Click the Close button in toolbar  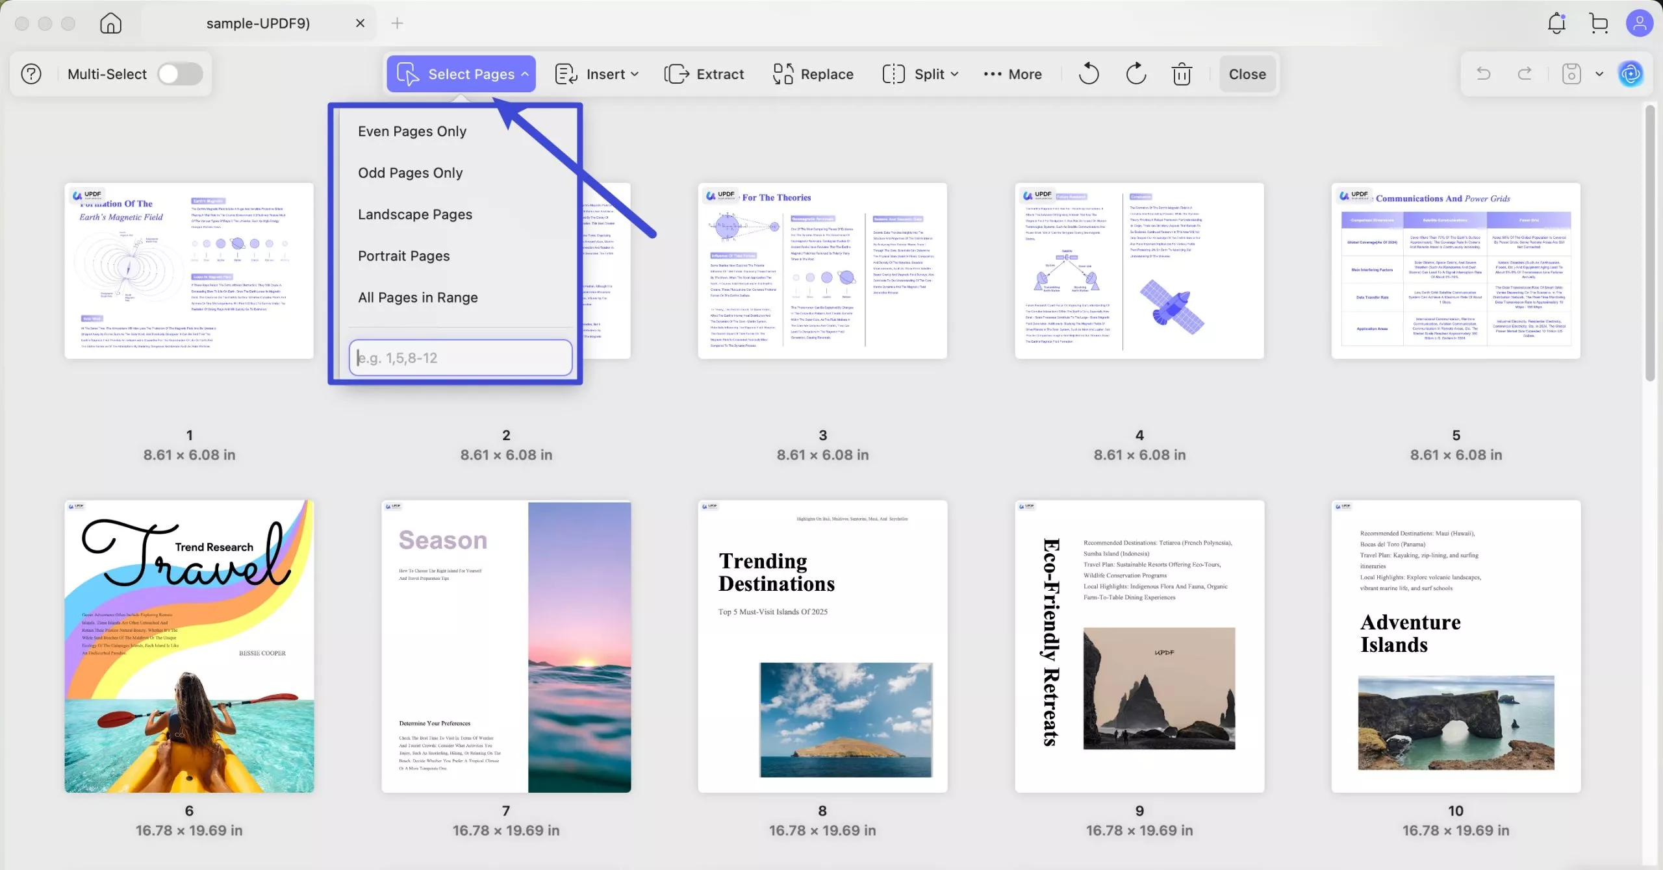tap(1247, 74)
